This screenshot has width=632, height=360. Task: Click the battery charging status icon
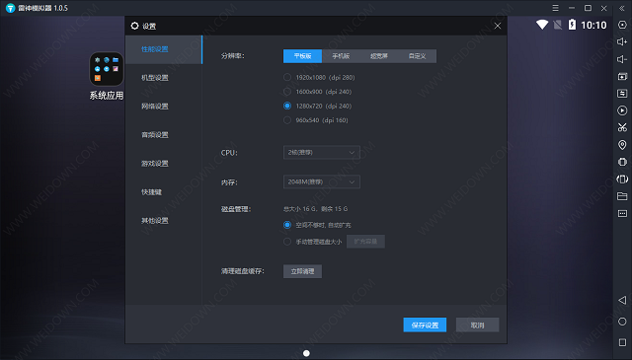[x=572, y=25]
